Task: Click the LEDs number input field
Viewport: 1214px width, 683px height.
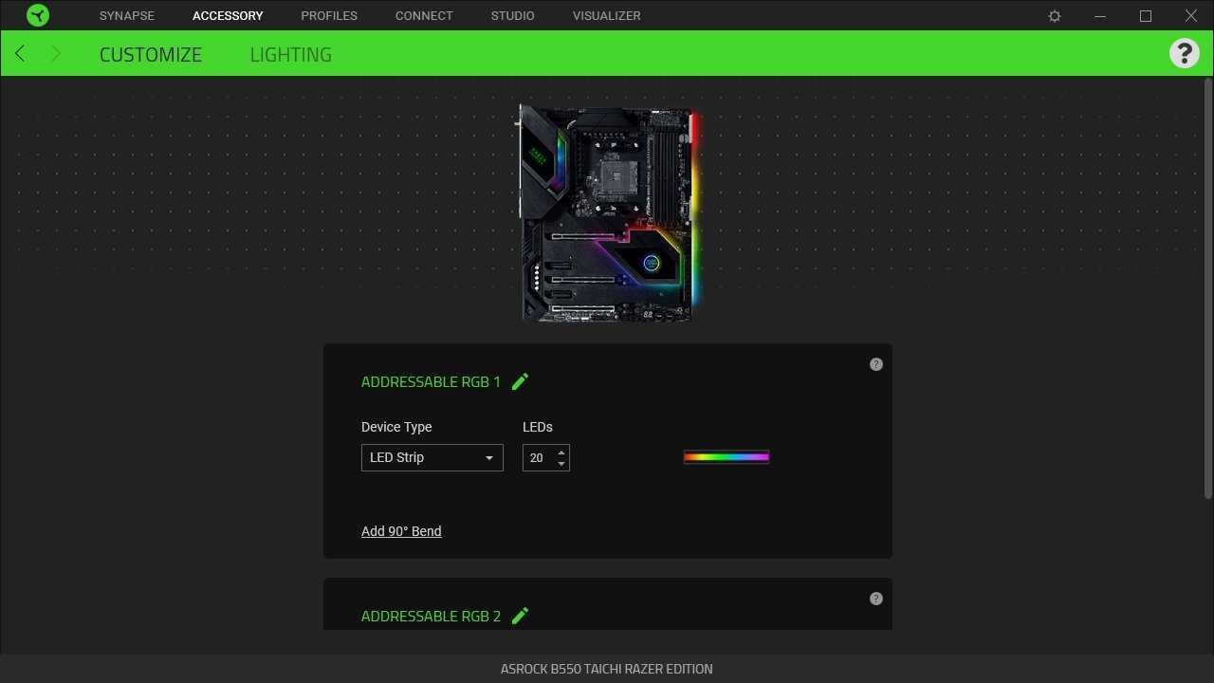Action: tap(538, 457)
